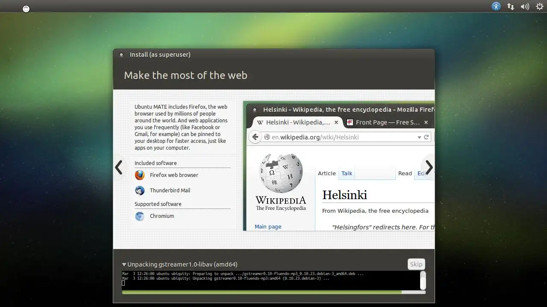The height and width of the screenshot is (307, 547).
Task: Select the Helsinki - Wikipedia browser tab
Action: click(297, 122)
